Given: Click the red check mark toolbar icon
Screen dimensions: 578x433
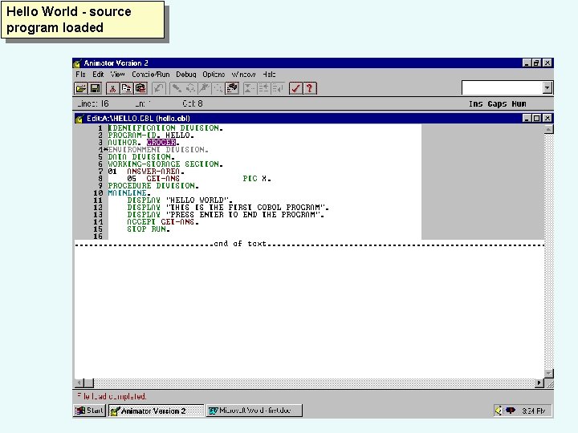Looking at the screenshot, I should (x=295, y=88).
